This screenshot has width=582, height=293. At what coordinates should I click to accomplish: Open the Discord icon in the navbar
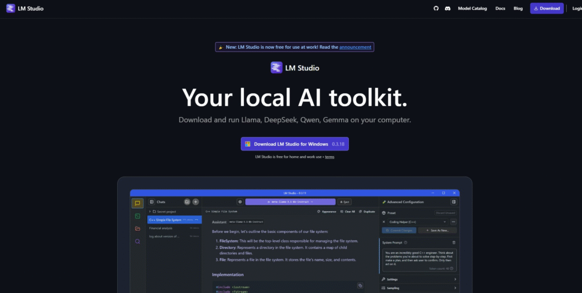click(448, 9)
